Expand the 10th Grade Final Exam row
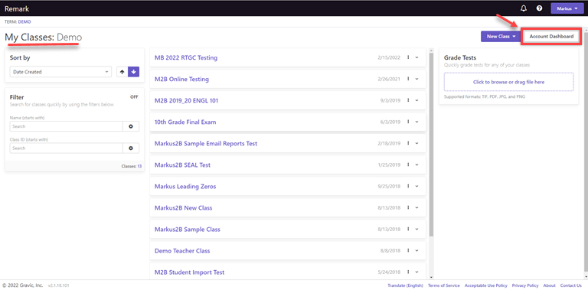This screenshot has width=588, height=290. (x=416, y=122)
